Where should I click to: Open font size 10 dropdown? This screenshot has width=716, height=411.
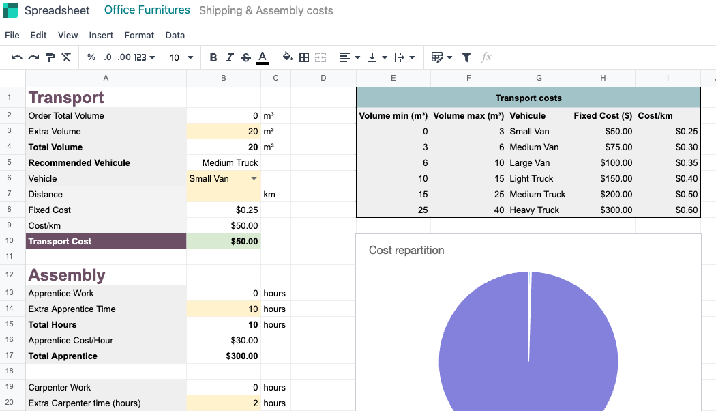coord(182,57)
